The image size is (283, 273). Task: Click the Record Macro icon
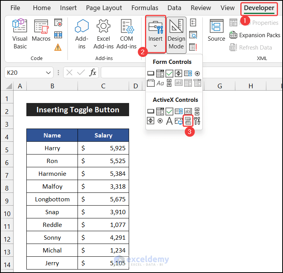point(58,22)
